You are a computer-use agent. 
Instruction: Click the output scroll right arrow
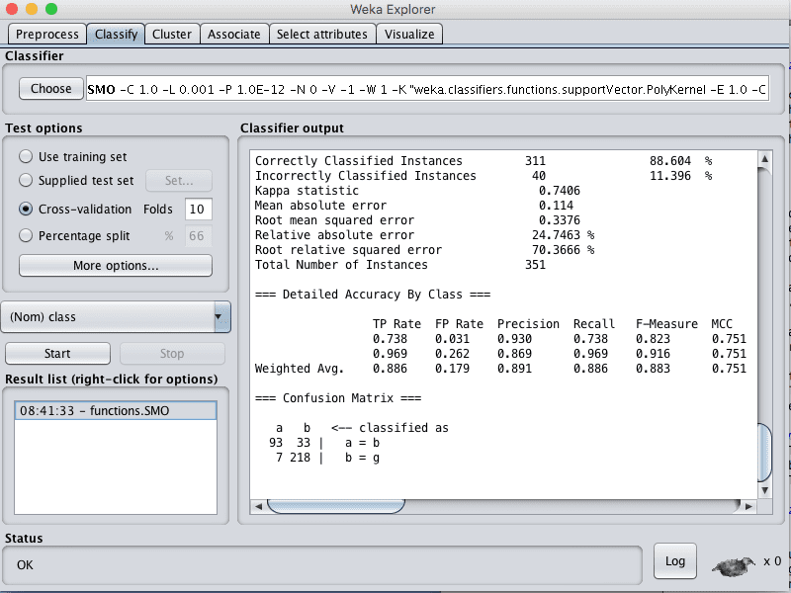point(748,506)
